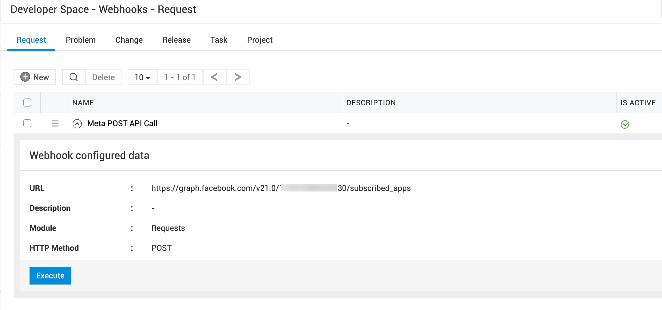Tick the select-all header checkbox

(27, 103)
